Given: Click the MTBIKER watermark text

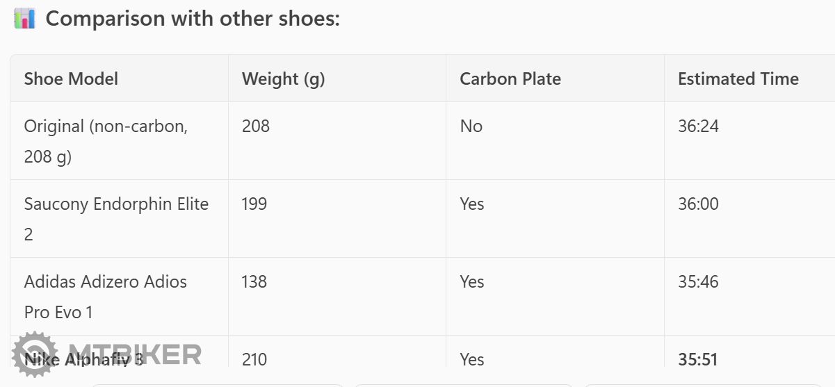Looking at the screenshot, I should (x=134, y=354).
